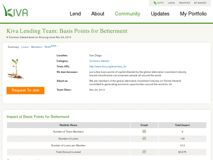Click the Login link
The height and width of the screenshot is (160, 213).
tap(171, 3)
